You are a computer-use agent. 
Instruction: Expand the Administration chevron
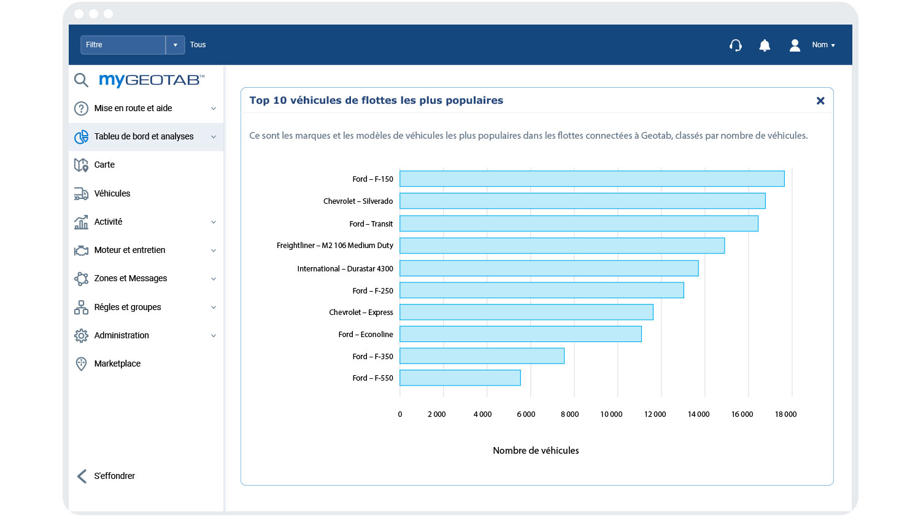pyautogui.click(x=214, y=336)
